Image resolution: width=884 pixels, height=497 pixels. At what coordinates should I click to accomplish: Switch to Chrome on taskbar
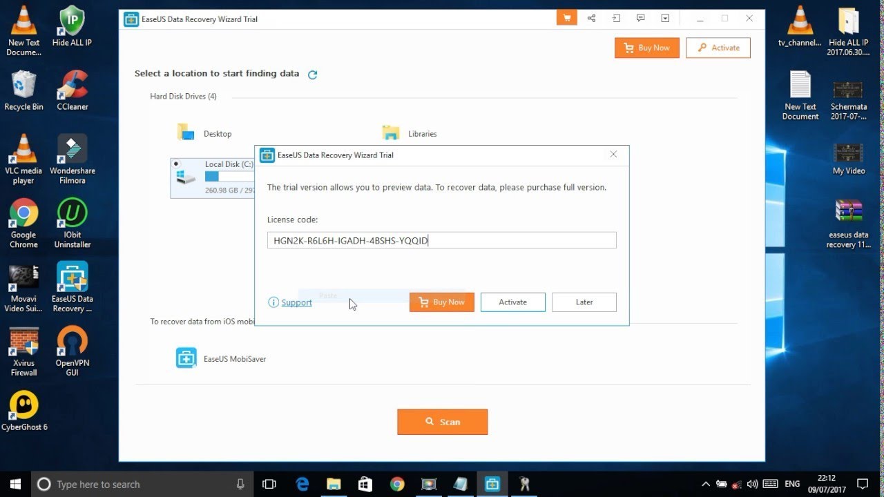(396, 484)
